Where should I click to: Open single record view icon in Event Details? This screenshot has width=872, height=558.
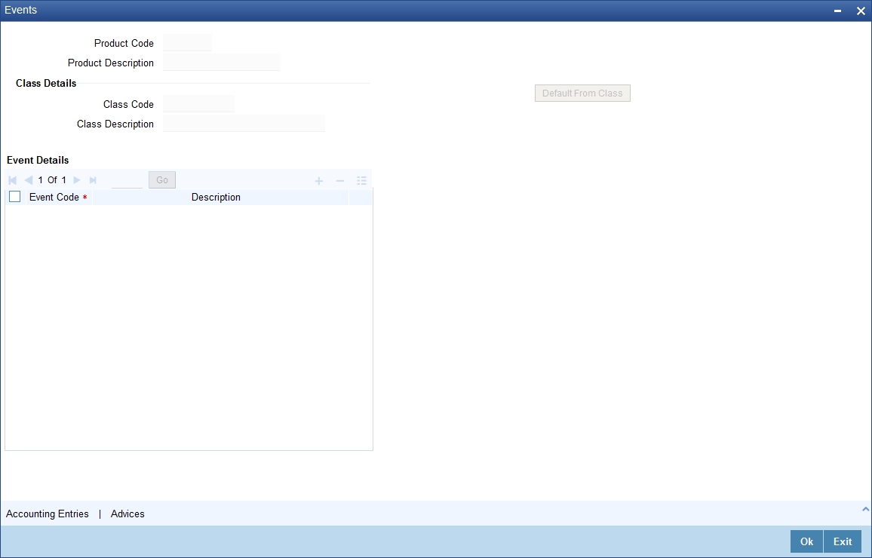coord(361,180)
